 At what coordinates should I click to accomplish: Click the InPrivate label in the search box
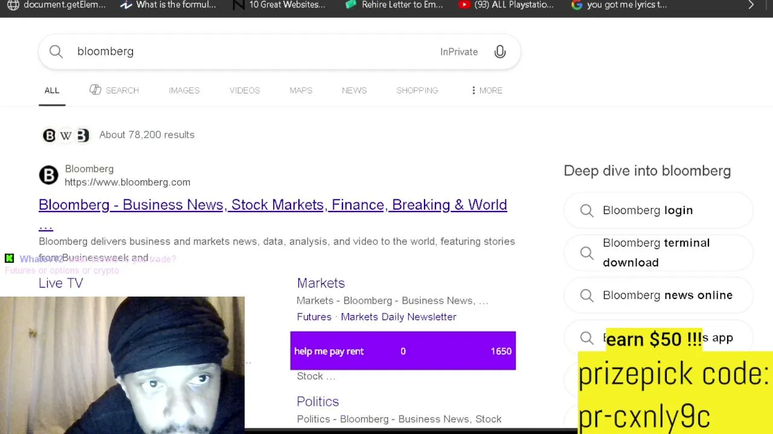pos(459,52)
